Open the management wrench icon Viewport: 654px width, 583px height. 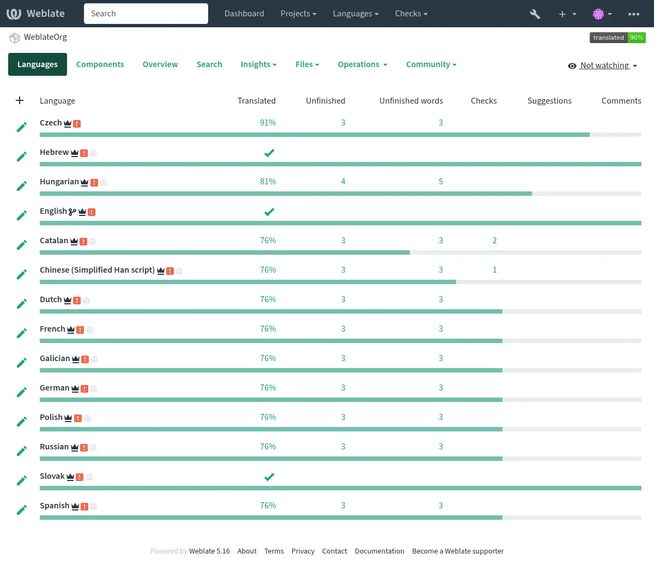tap(535, 14)
